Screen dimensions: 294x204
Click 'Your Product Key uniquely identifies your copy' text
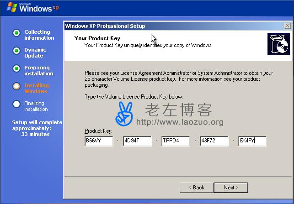[x=148, y=45]
